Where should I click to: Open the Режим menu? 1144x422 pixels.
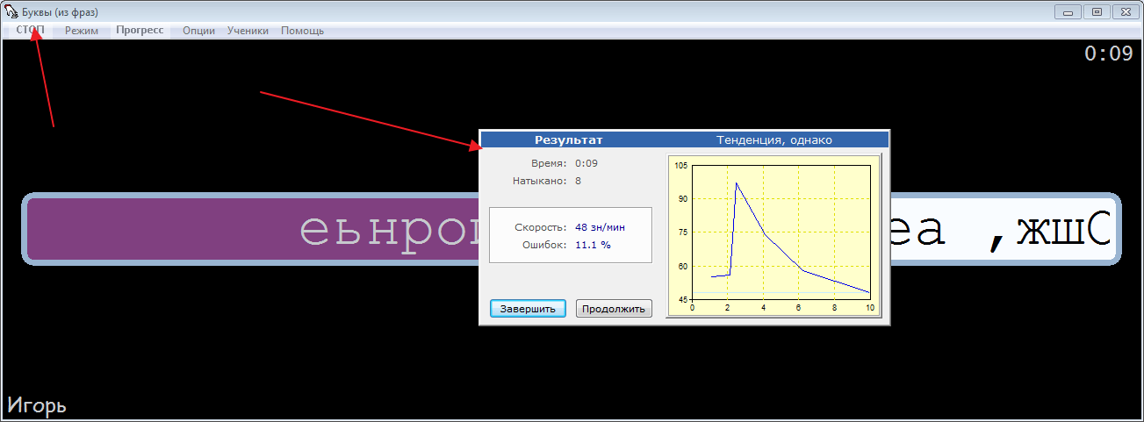[x=82, y=31]
